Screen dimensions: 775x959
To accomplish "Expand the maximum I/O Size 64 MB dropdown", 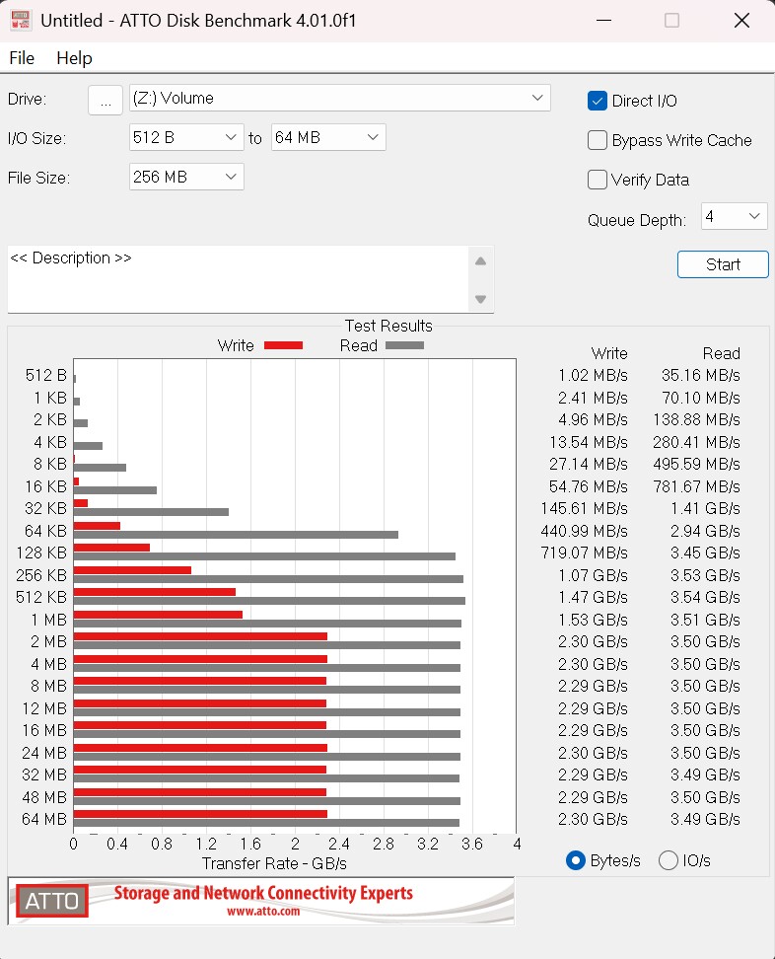I will [328, 137].
